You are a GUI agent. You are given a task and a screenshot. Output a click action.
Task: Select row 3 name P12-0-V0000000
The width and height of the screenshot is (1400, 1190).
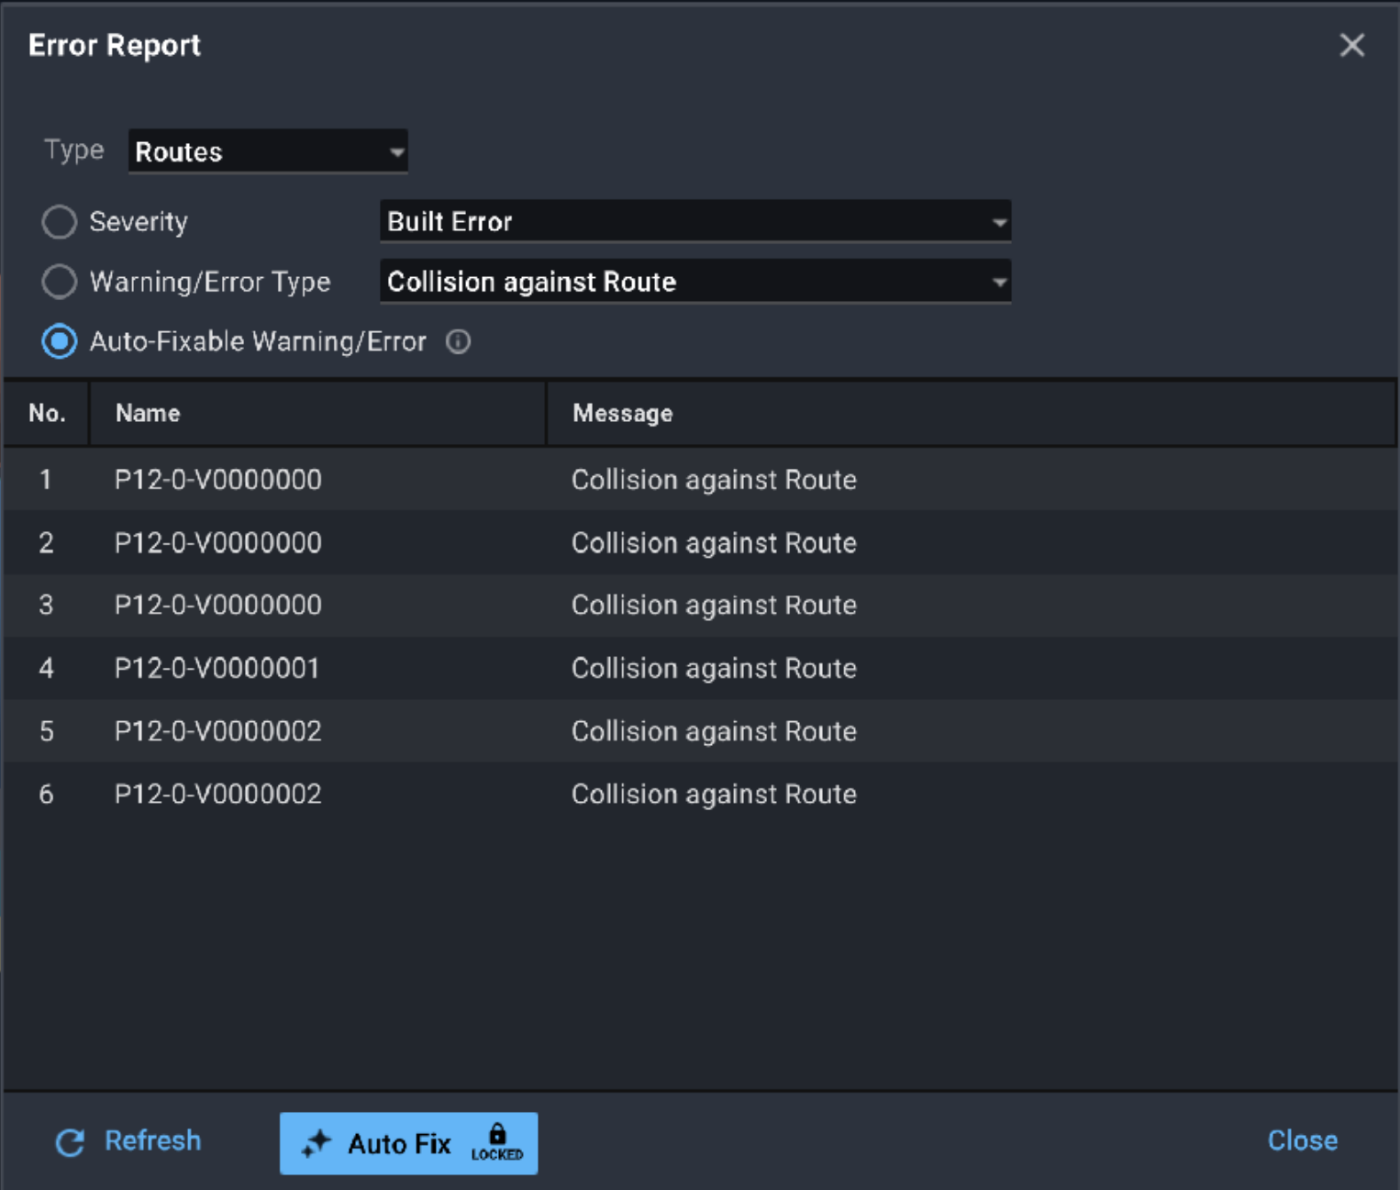(x=218, y=606)
